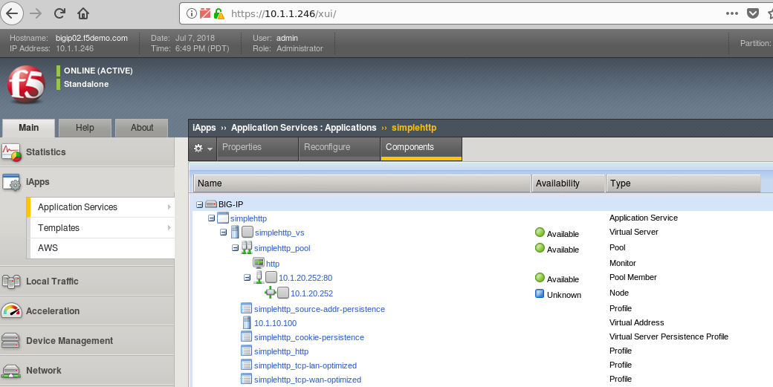Click the profile icon beside simplehttp_cookie-persistence
Screen dimensions: 773x387
point(247,336)
